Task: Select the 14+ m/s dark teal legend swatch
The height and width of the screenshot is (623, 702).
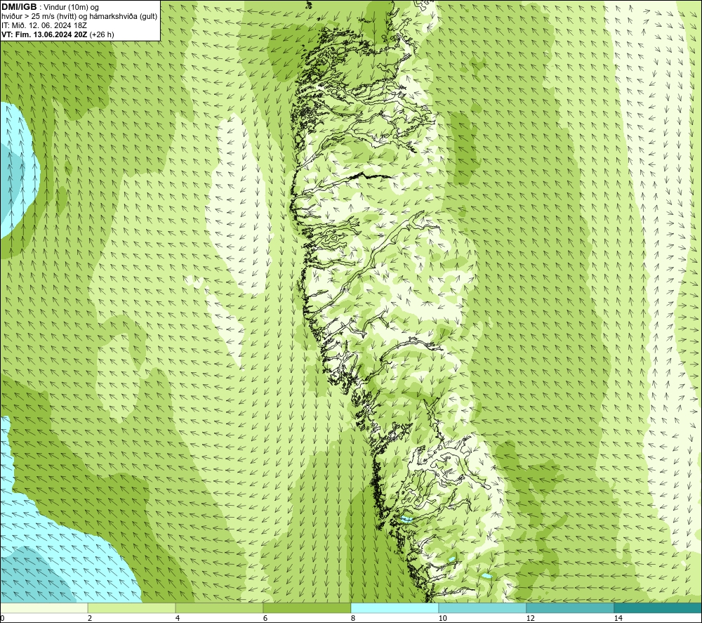Action: [x=658, y=608]
